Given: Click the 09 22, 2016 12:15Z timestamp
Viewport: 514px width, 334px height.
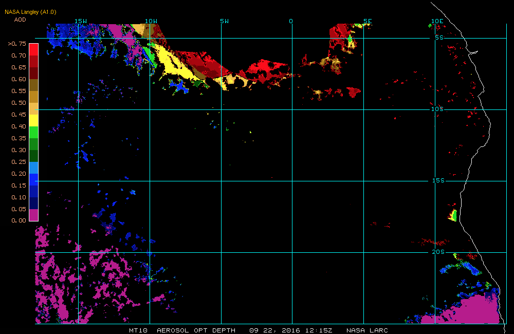Looking at the screenshot, I should (x=290, y=330).
